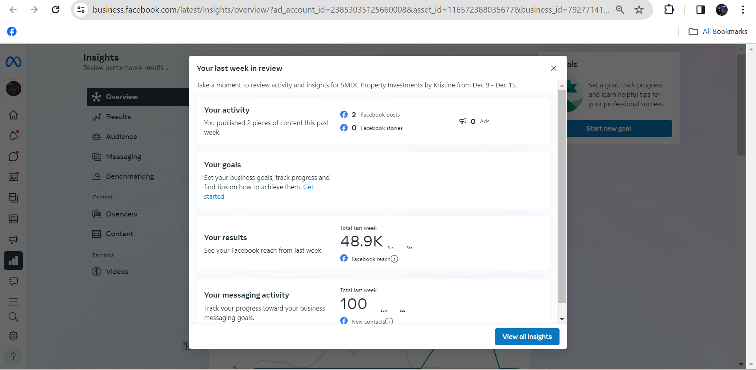This screenshot has height=370, width=756.
Task: Open Posts and reels icon in sidebar
Action: (x=13, y=198)
